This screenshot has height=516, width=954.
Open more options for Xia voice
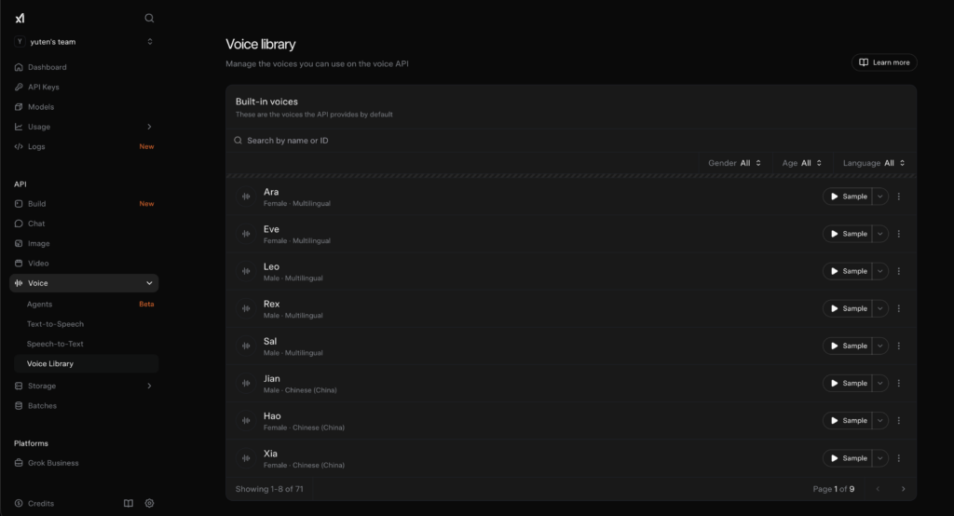click(x=899, y=458)
